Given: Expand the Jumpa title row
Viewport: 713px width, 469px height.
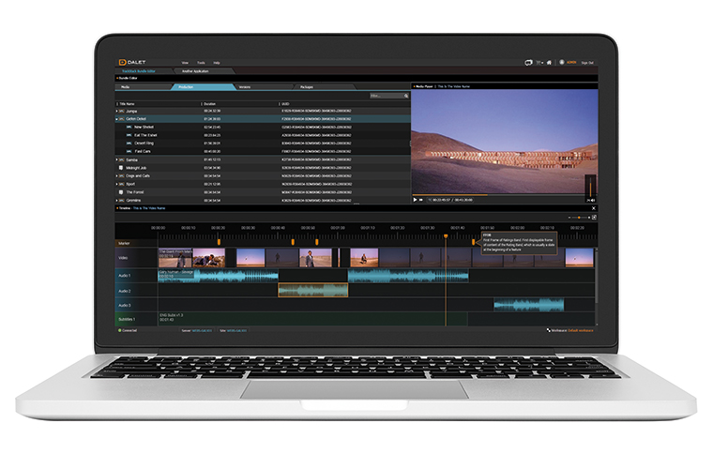Looking at the screenshot, I should 117,110.
